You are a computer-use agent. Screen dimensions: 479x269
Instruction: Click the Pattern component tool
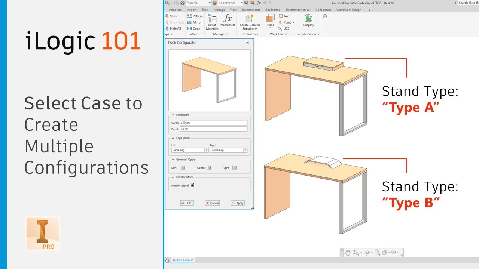(x=195, y=16)
